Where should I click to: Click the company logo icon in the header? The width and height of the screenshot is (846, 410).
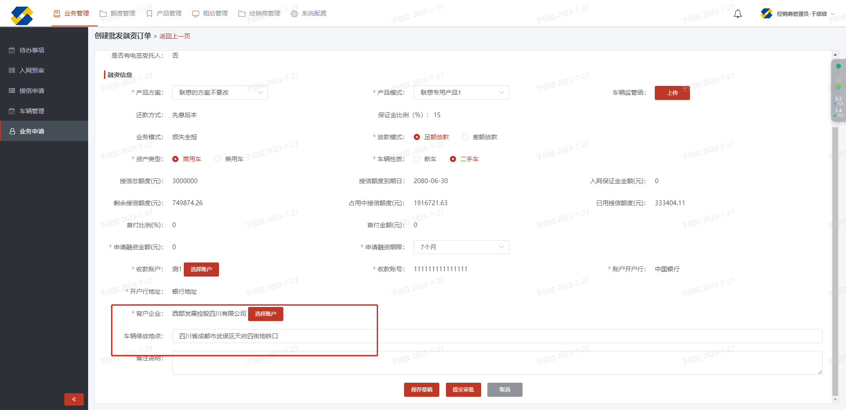click(x=22, y=16)
